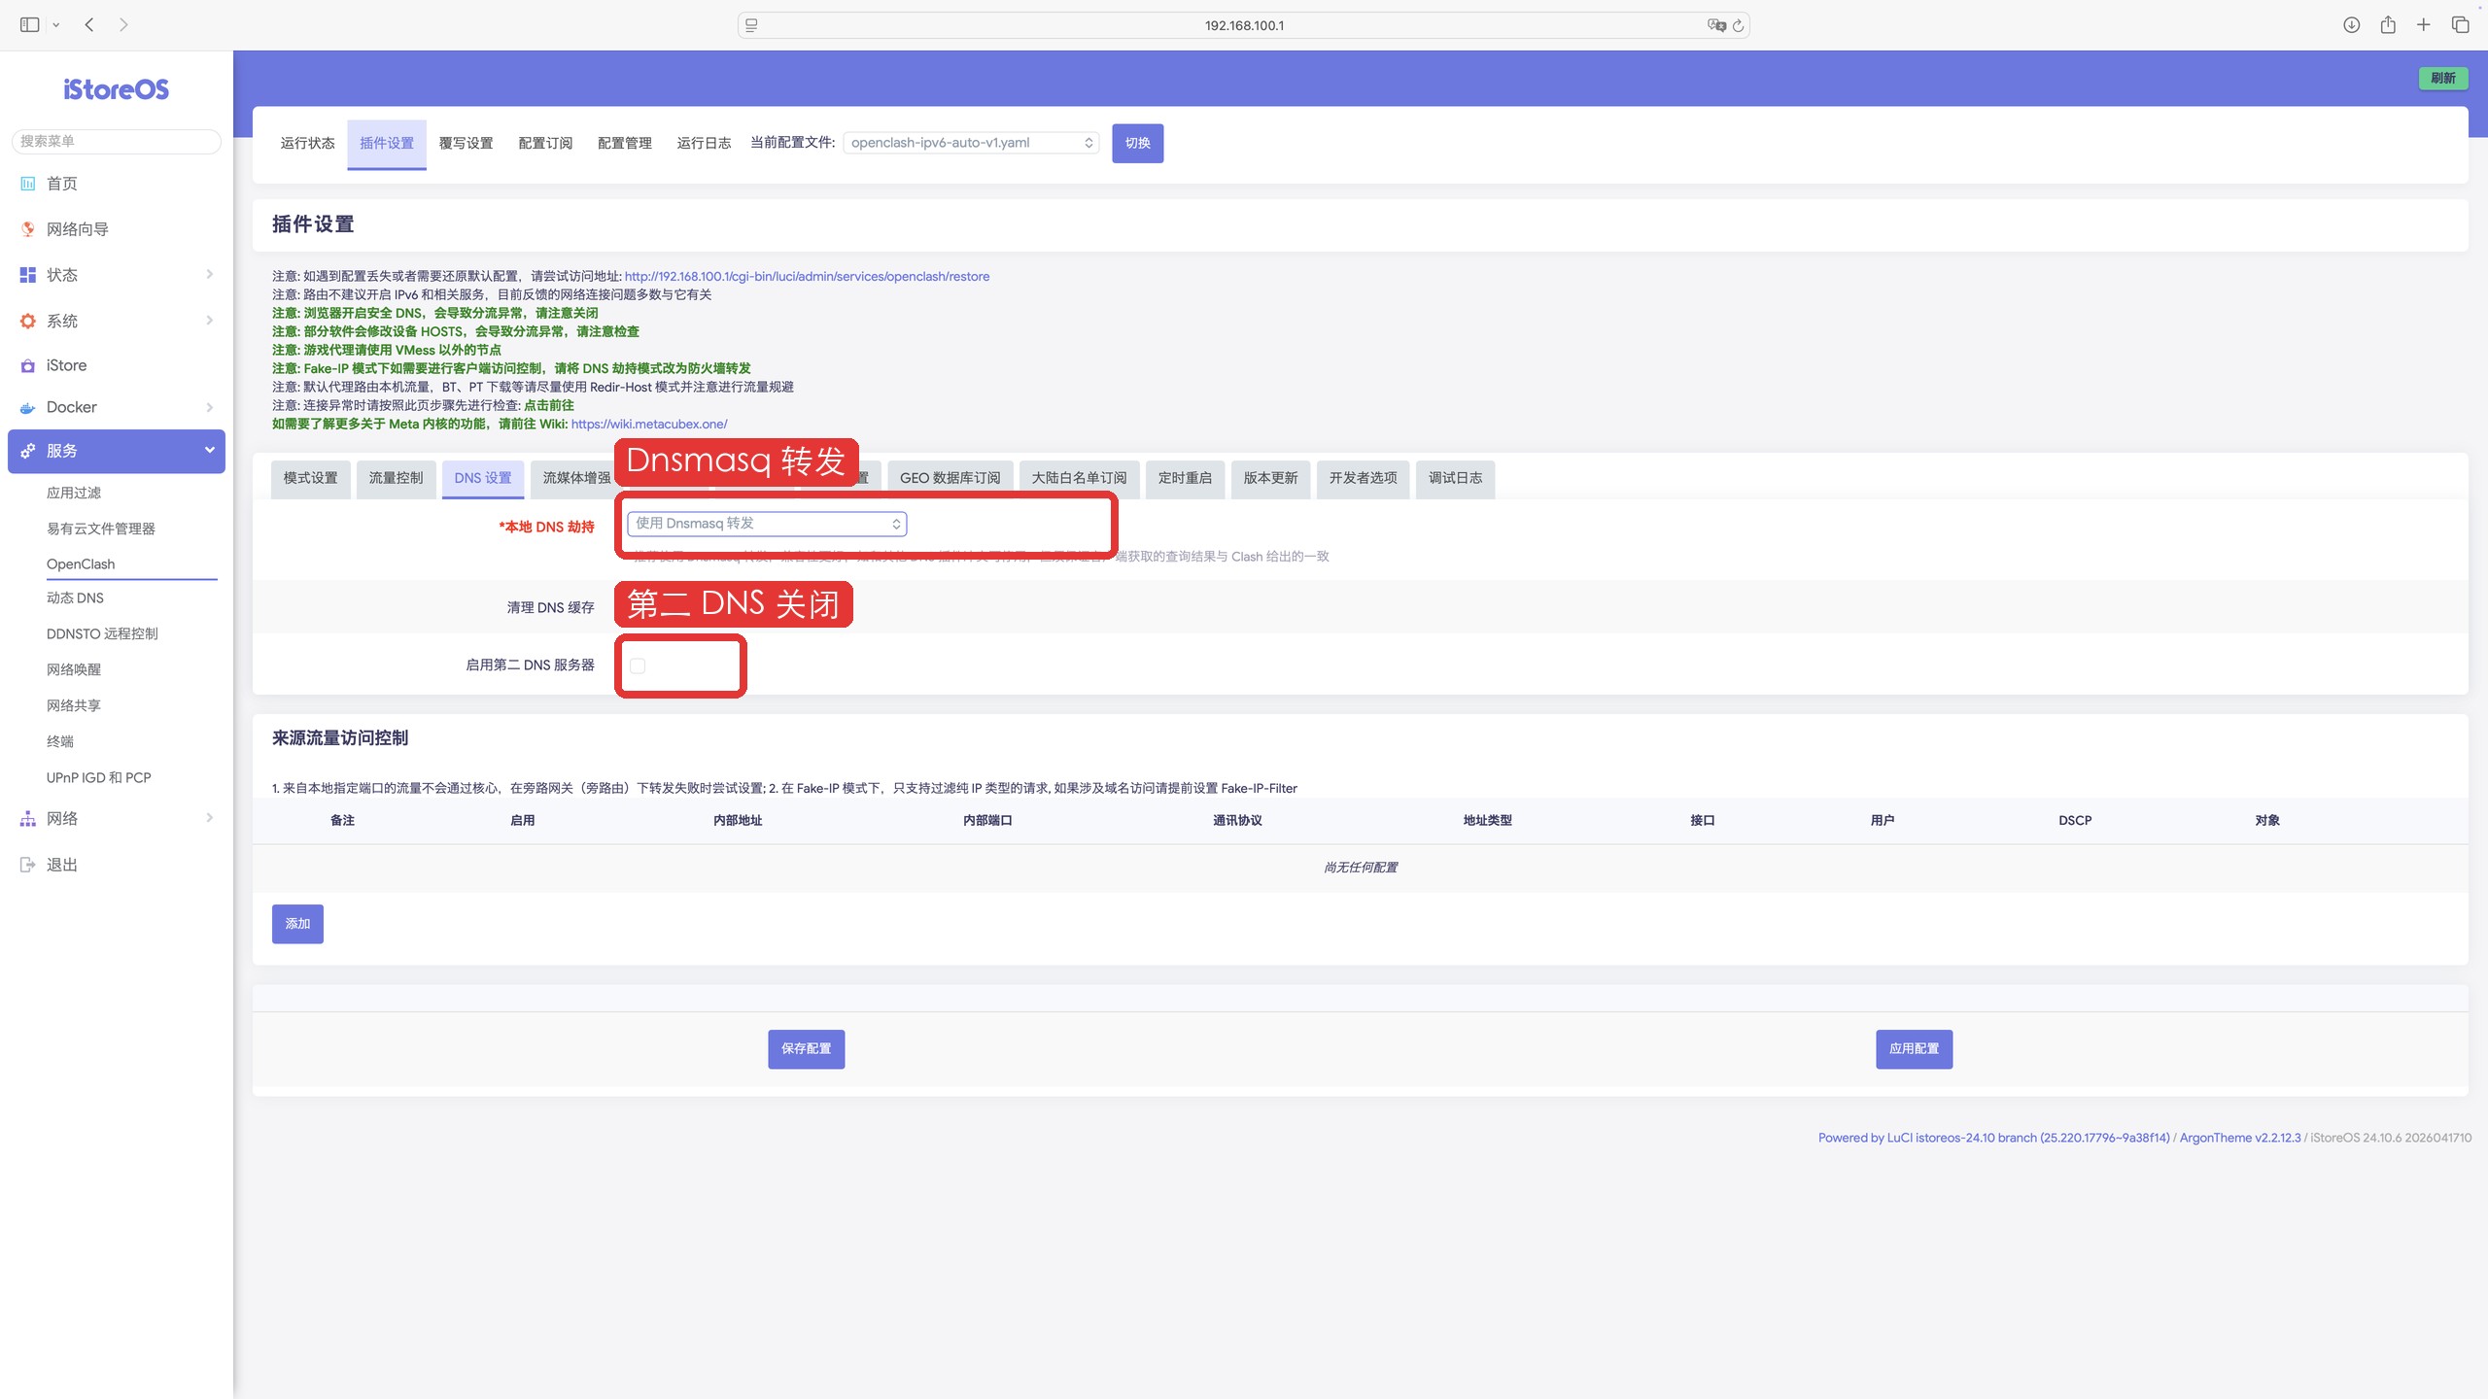
Task: Click the 添加 button
Action: click(x=297, y=924)
